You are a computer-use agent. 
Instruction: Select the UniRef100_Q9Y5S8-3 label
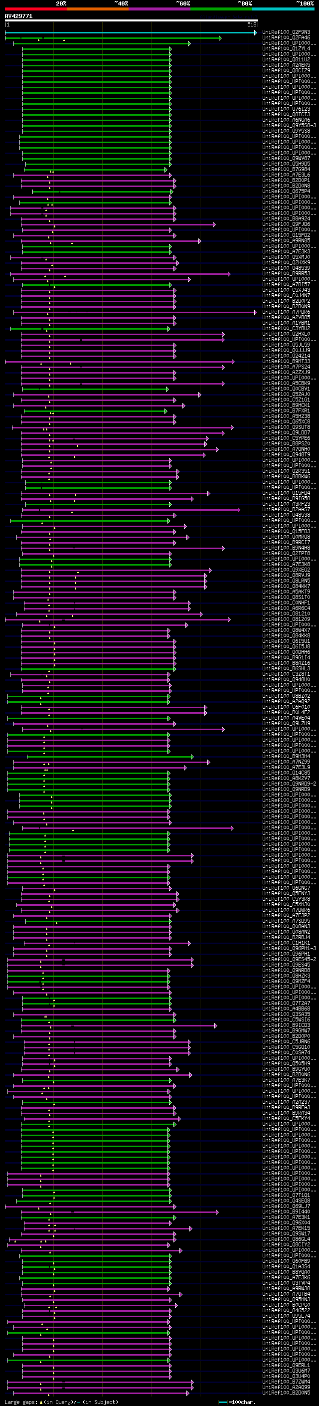tap(289, 126)
